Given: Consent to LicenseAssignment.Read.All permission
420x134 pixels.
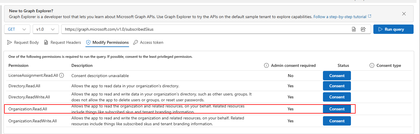Looking at the screenshot, I should pyautogui.click(x=337, y=76).
